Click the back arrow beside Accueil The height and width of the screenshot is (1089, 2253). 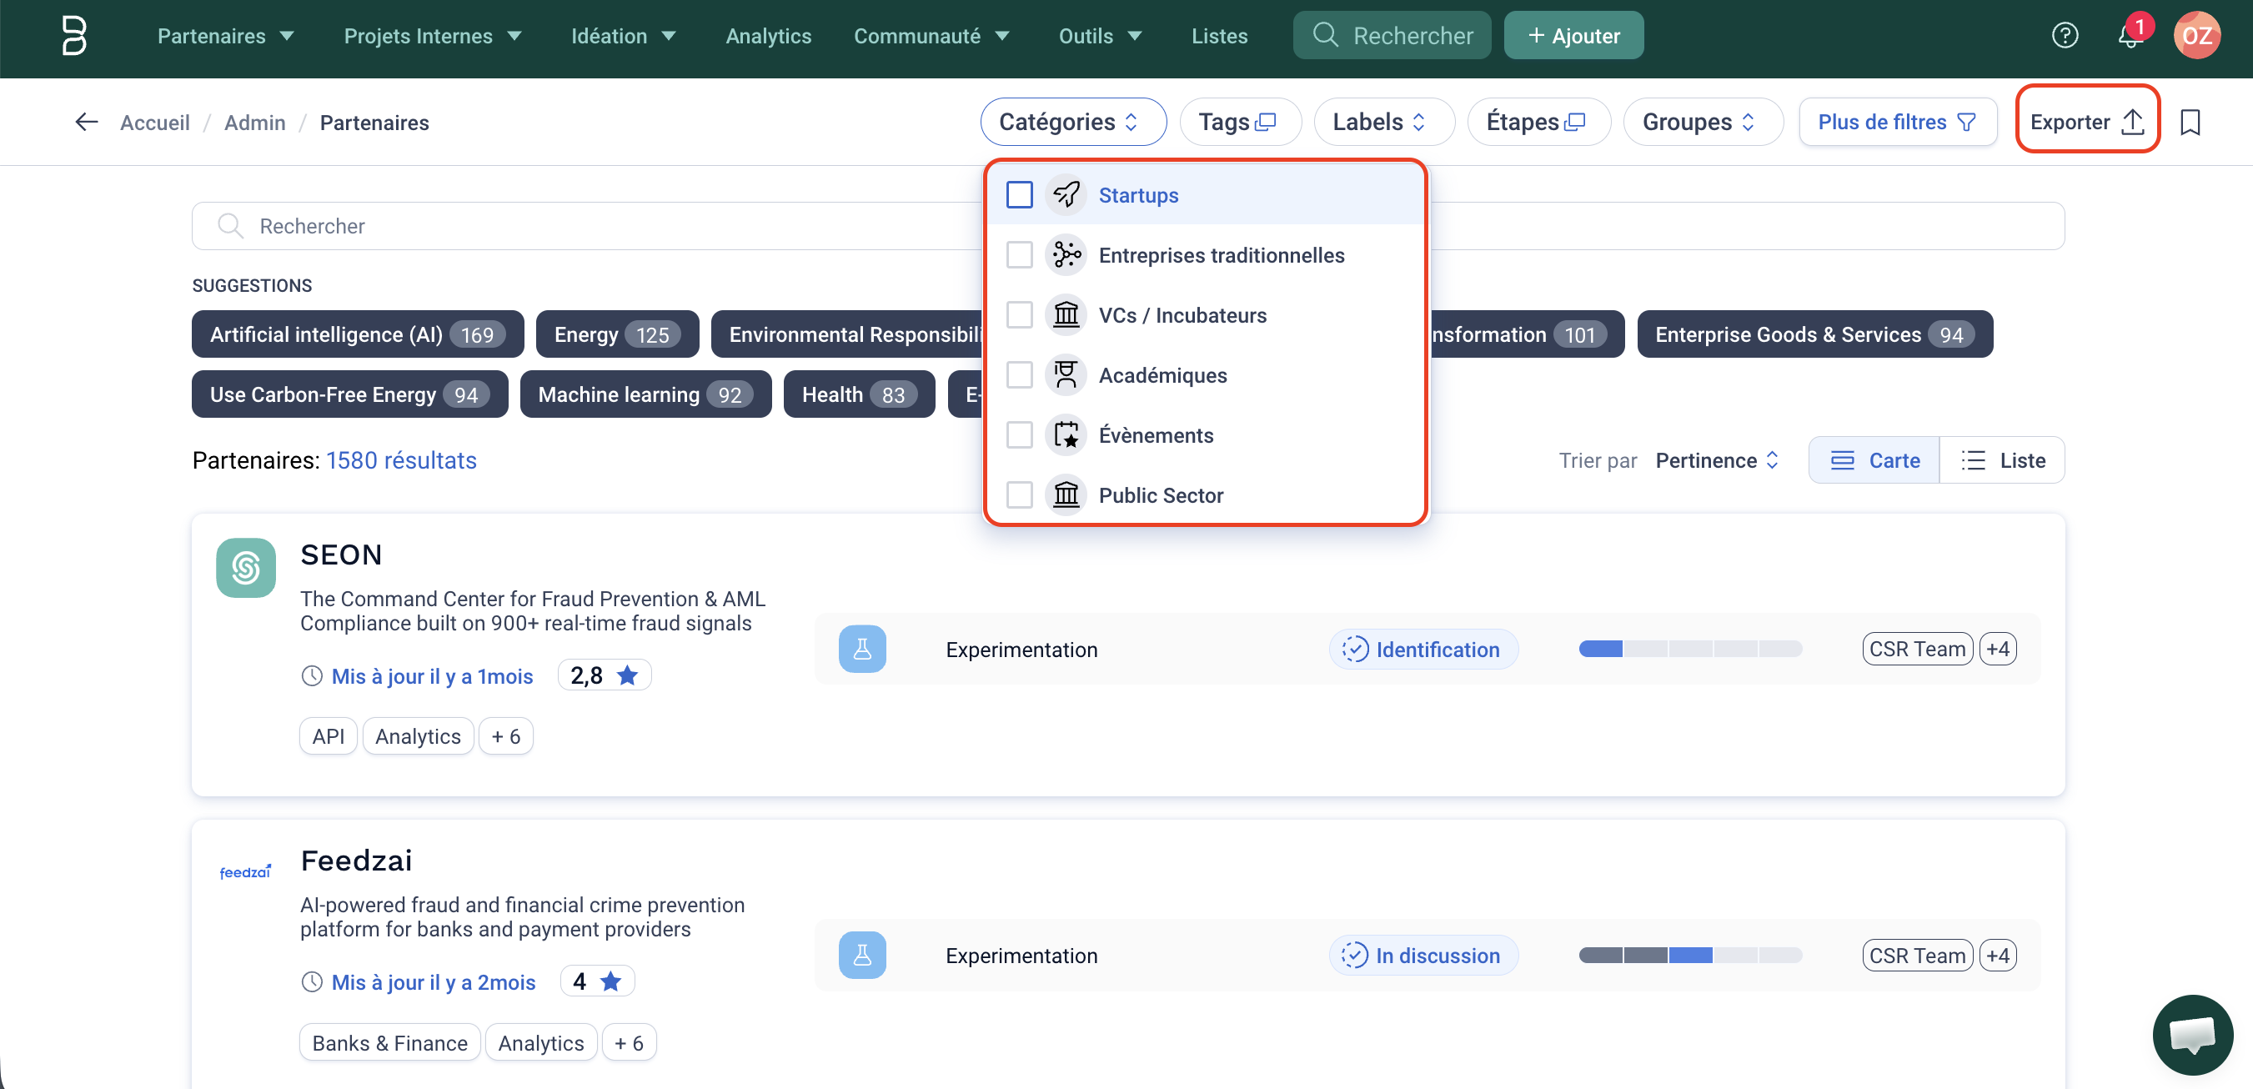coord(87,123)
